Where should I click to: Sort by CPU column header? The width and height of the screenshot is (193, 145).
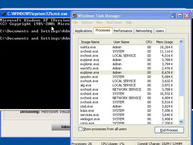point(148,42)
